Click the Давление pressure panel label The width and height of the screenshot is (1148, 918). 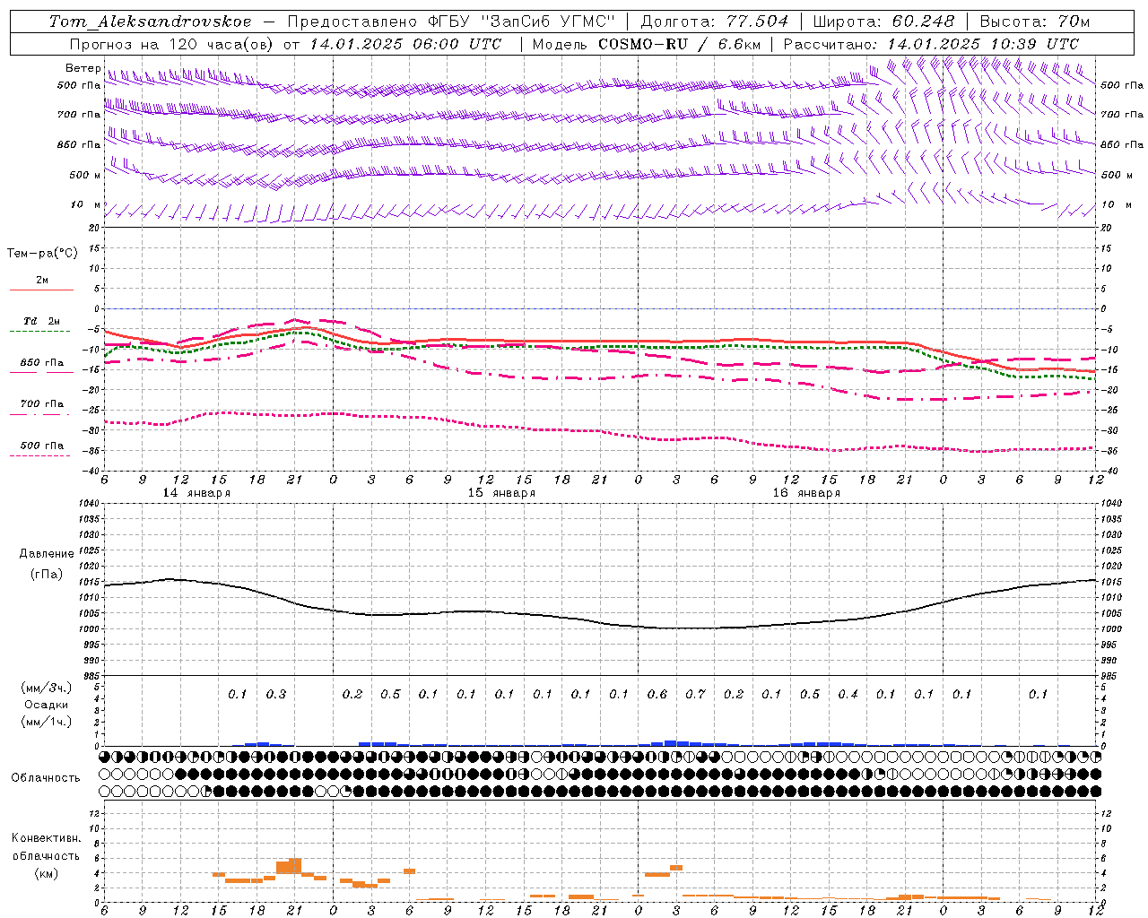[47, 554]
